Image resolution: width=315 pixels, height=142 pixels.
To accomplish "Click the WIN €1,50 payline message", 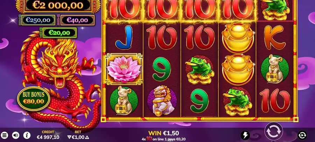I will click(x=163, y=133).
